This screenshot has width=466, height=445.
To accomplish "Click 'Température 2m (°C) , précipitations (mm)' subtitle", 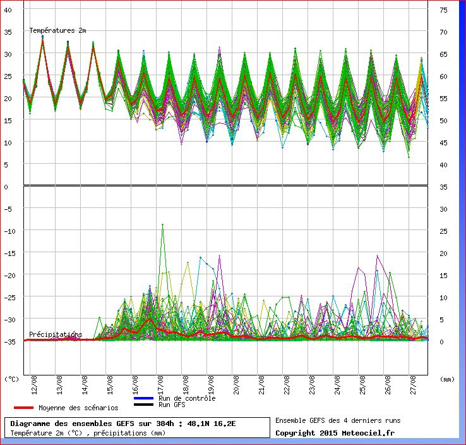I will point(88,433).
